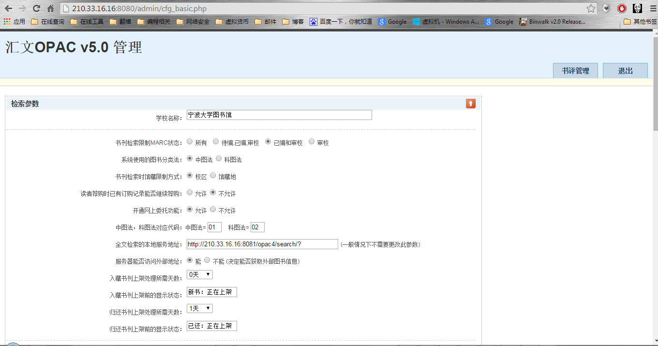658x346 pixels.
Task: Go to browser home page icon
Action: (50, 8)
